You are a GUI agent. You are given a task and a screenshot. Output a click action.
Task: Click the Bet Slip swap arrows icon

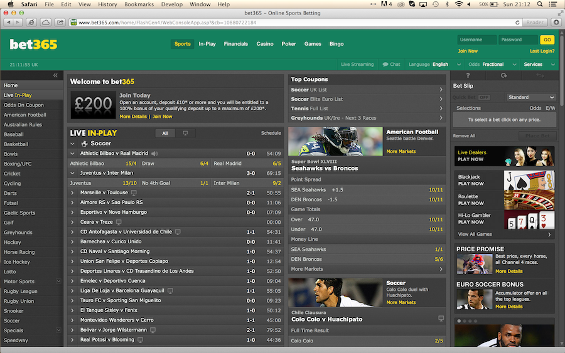540,75
